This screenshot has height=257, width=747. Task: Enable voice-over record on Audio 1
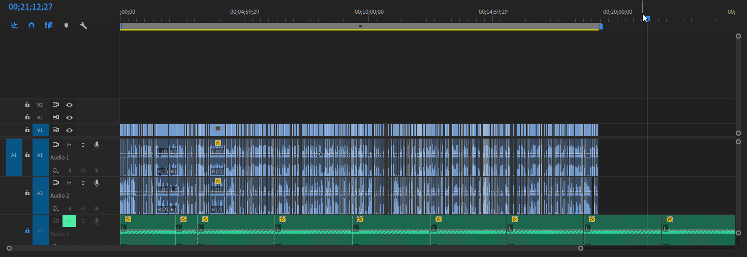pos(97,145)
